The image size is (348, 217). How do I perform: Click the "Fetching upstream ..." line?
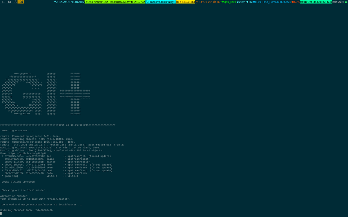[x=17, y=130]
